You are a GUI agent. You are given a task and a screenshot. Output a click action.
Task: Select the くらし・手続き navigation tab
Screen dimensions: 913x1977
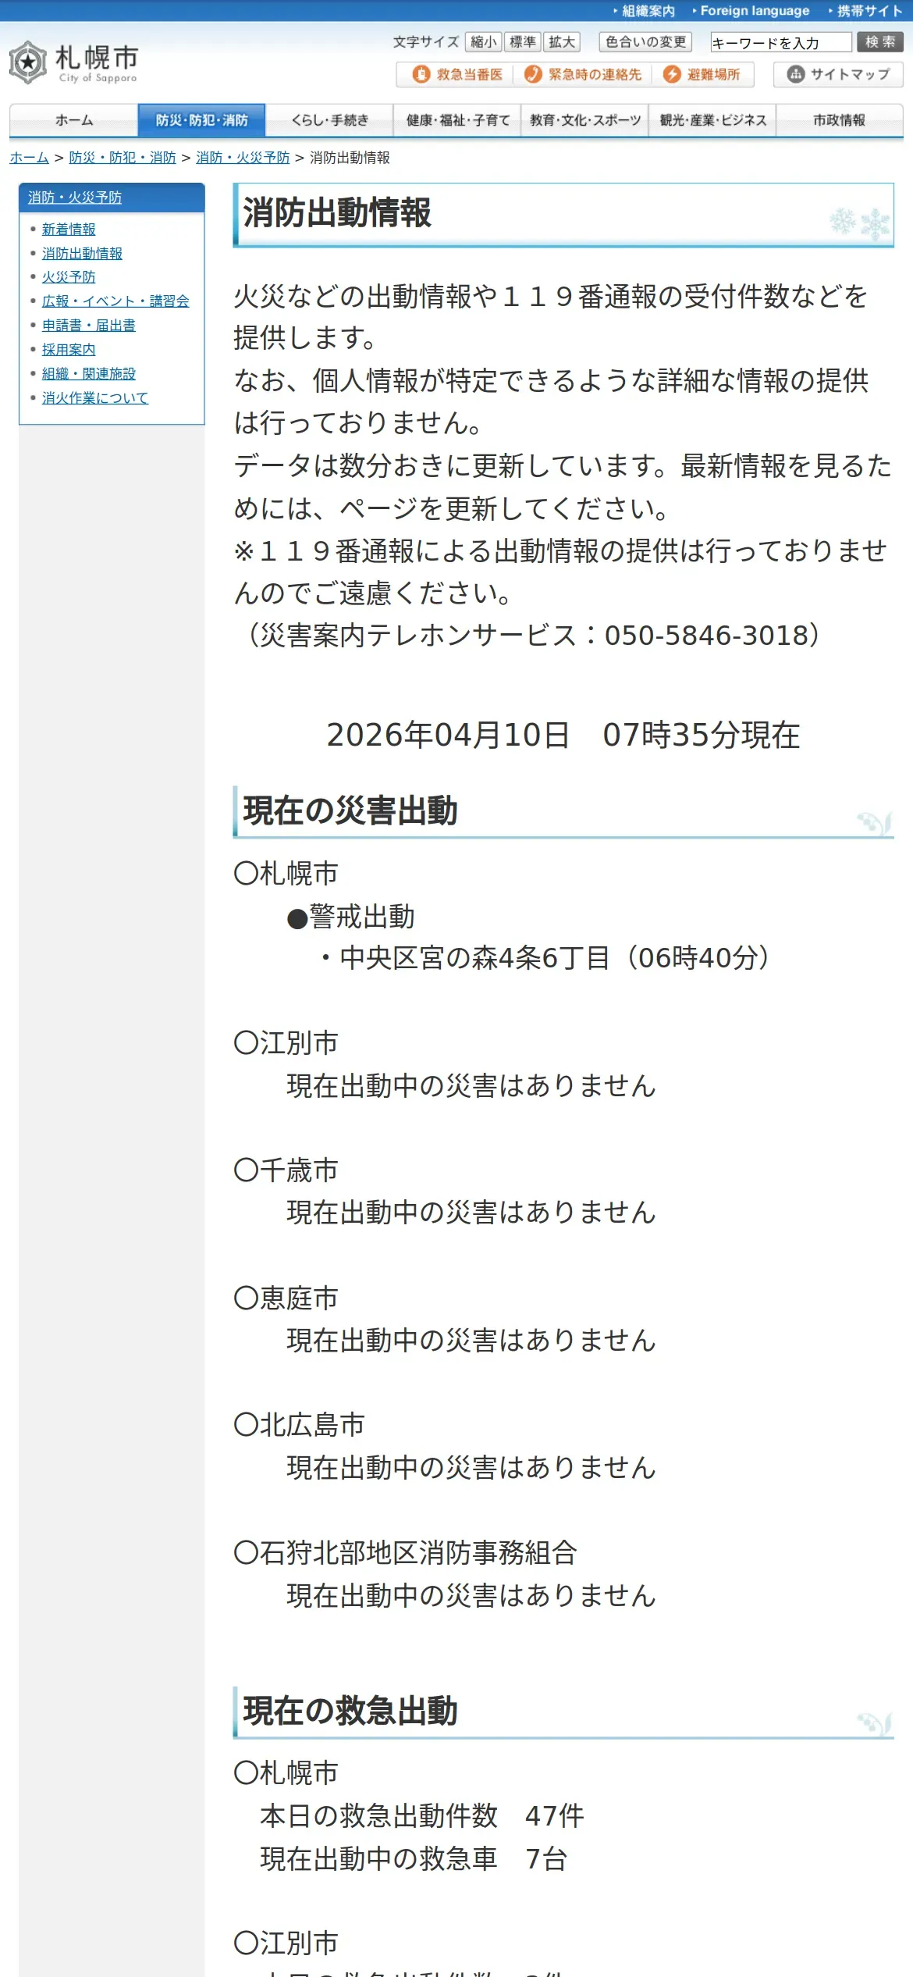pos(329,120)
